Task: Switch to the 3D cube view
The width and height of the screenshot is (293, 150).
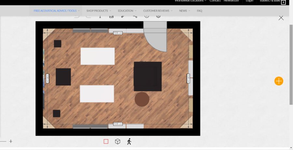Action: [x=118, y=142]
